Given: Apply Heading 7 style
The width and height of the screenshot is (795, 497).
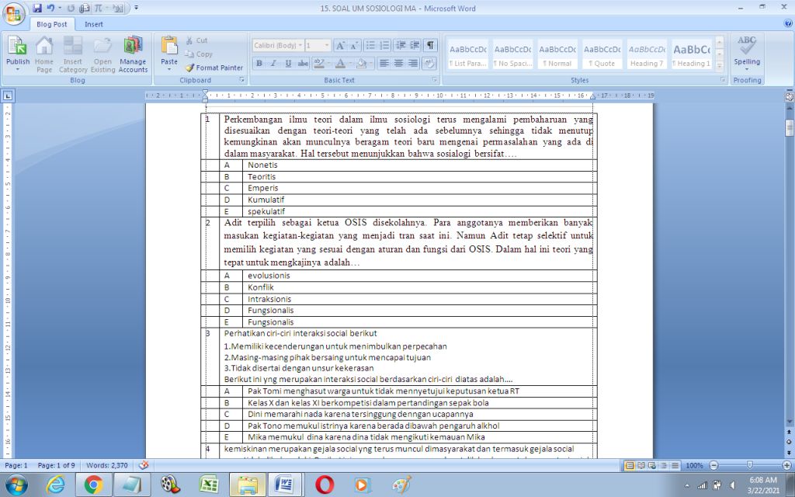Looking at the screenshot, I should [x=647, y=54].
